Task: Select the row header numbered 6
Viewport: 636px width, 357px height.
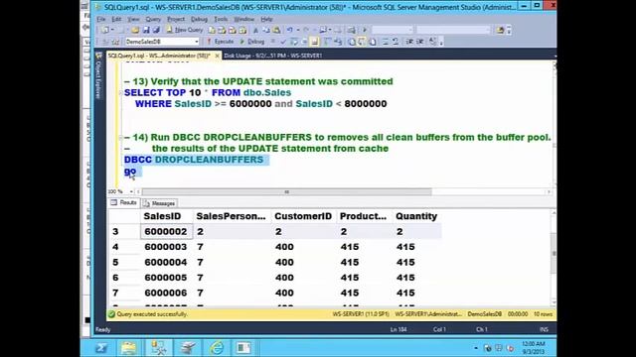Action: [x=124, y=278]
